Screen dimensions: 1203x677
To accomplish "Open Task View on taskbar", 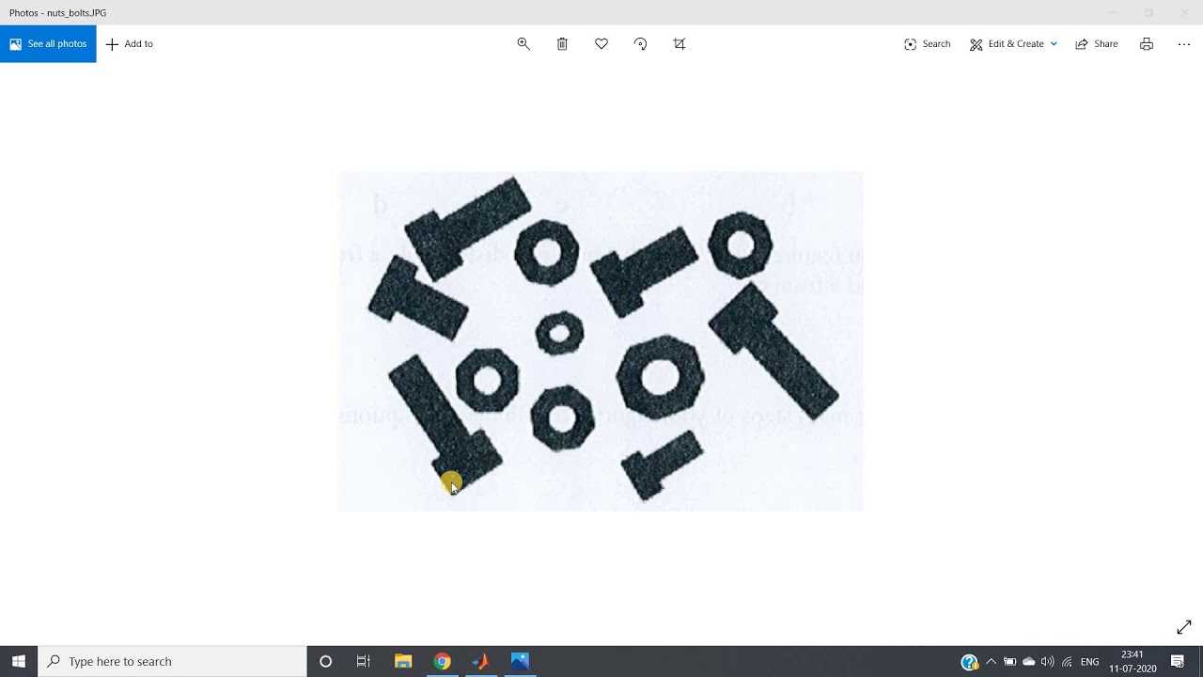I will pos(364,661).
